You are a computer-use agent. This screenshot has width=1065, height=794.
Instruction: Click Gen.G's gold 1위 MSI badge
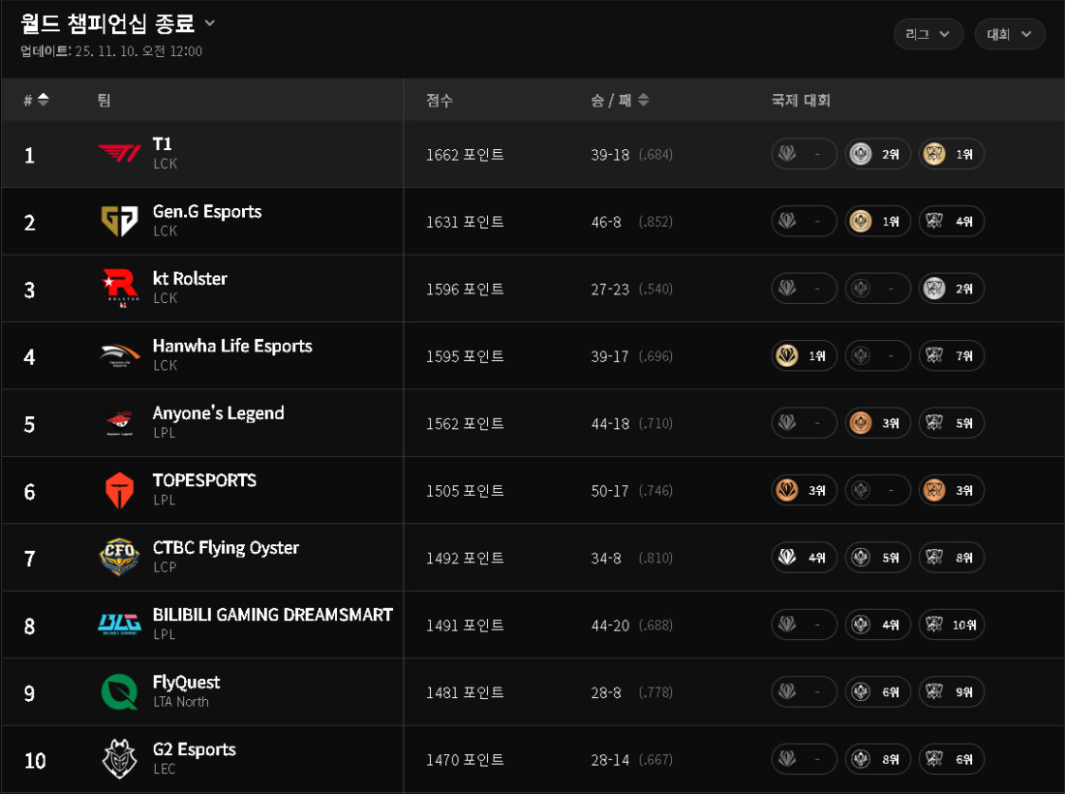tap(877, 222)
